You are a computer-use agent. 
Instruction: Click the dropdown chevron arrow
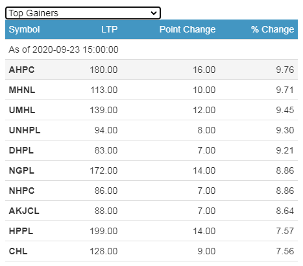[x=154, y=13]
